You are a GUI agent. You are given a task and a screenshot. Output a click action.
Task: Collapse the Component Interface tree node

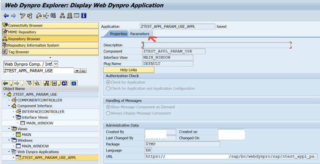point(9,106)
